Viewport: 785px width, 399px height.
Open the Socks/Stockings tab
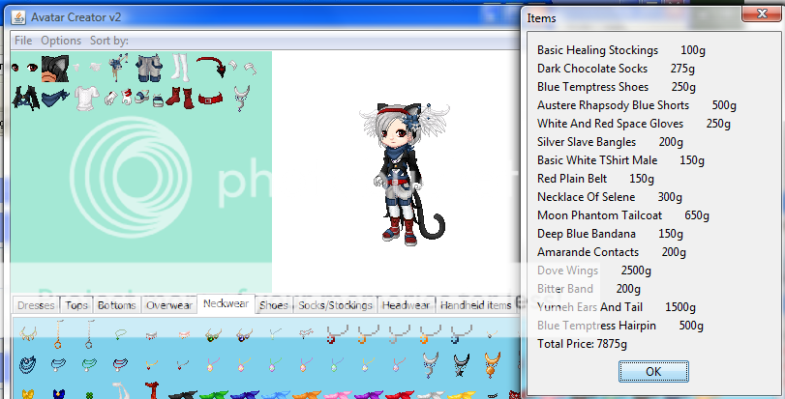pyautogui.click(x=335, y=305)
